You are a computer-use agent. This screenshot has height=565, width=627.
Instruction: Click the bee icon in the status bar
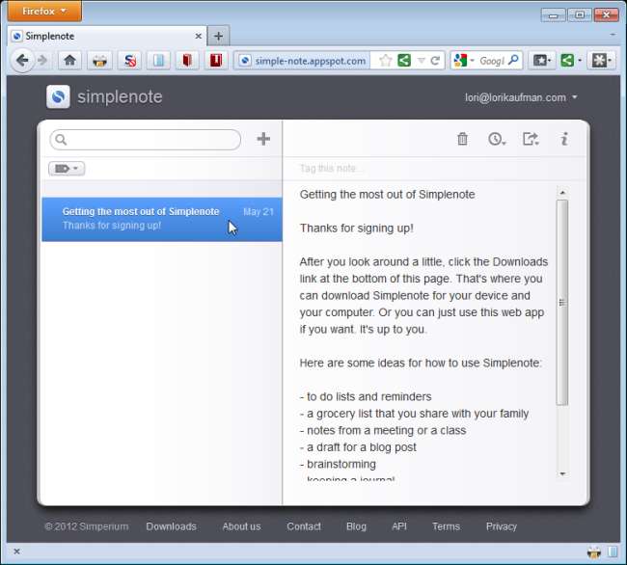click(x=594, y=552)
